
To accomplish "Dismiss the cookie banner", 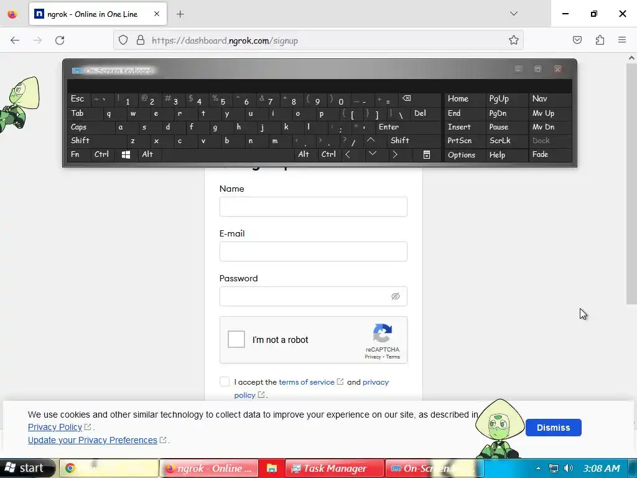I will click(553, 428).
